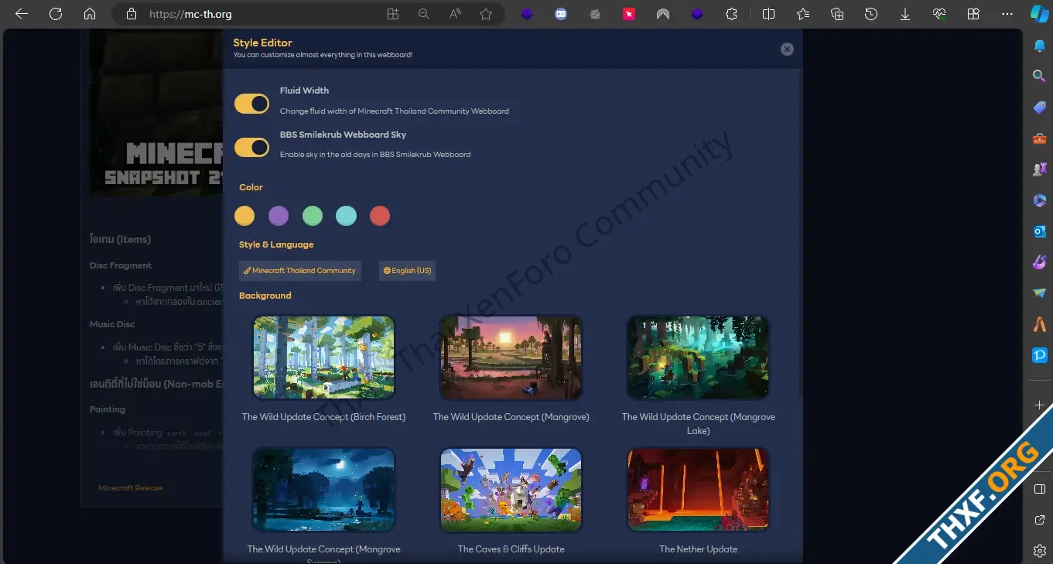View site info via the lock icon
The image size is (1053, 564).
pos(132,14)
